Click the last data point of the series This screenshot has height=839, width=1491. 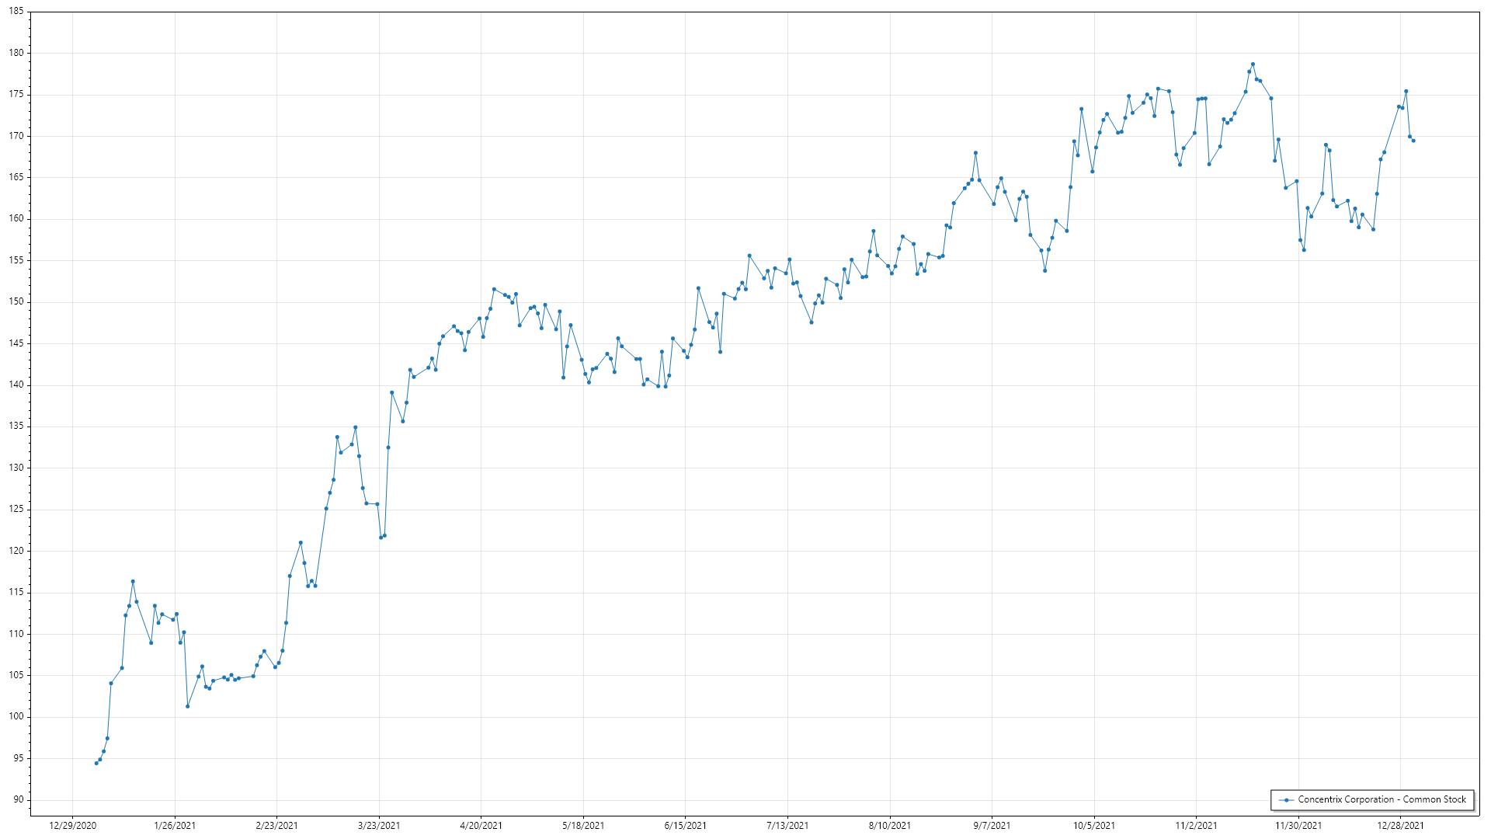coord(1413,141)
